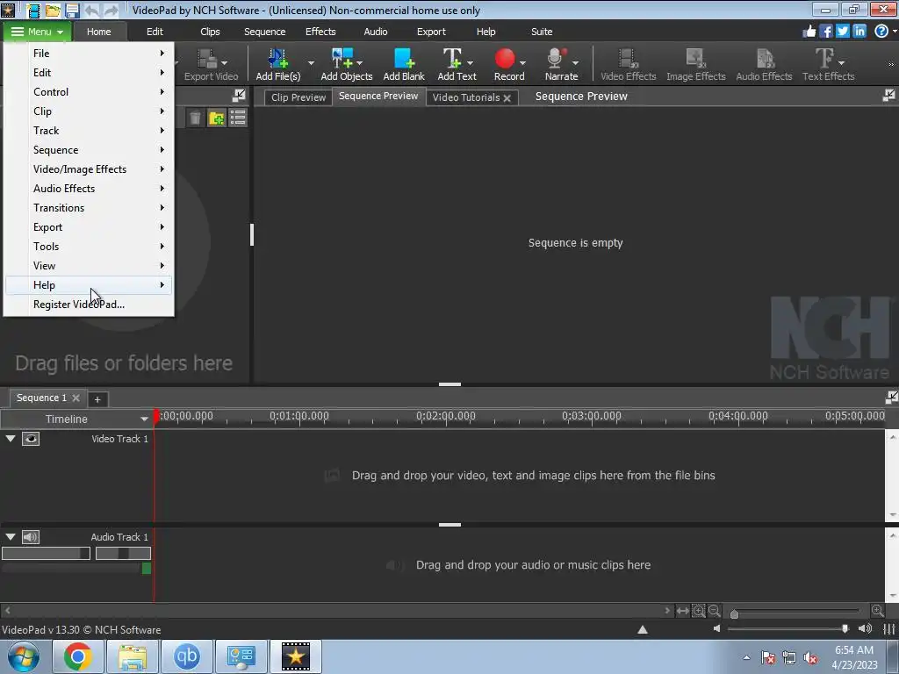Undock the timeline panel using corner icon

(x=892, y=398)
